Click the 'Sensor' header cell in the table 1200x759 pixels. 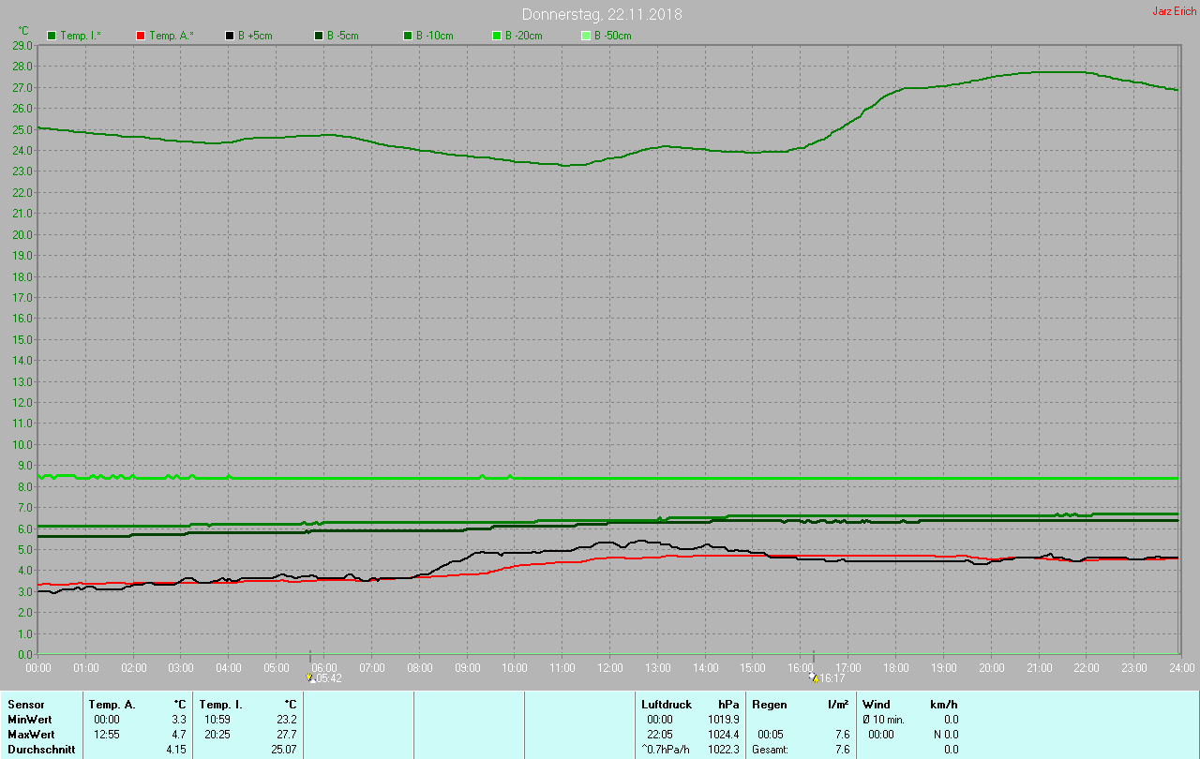24,705
